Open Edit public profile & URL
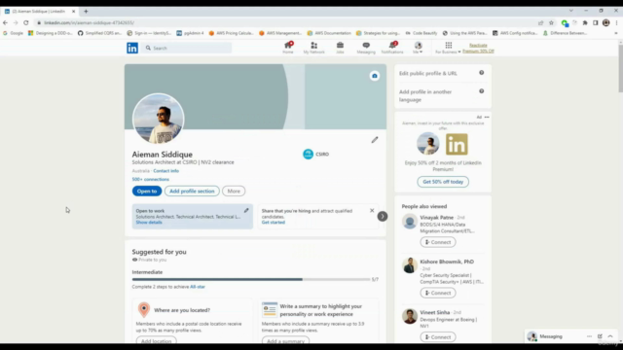 pos(428,74)
